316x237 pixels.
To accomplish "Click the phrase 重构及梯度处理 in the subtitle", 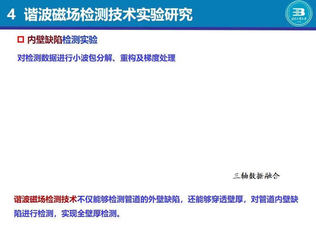I will [147, 58].
